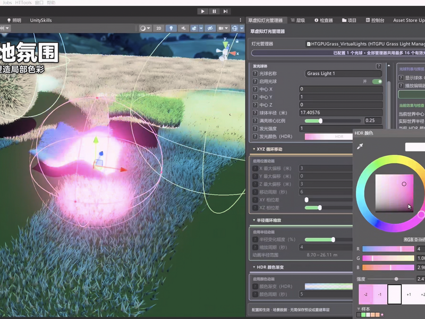Select the -1 exposure swatch

point(380,295)
